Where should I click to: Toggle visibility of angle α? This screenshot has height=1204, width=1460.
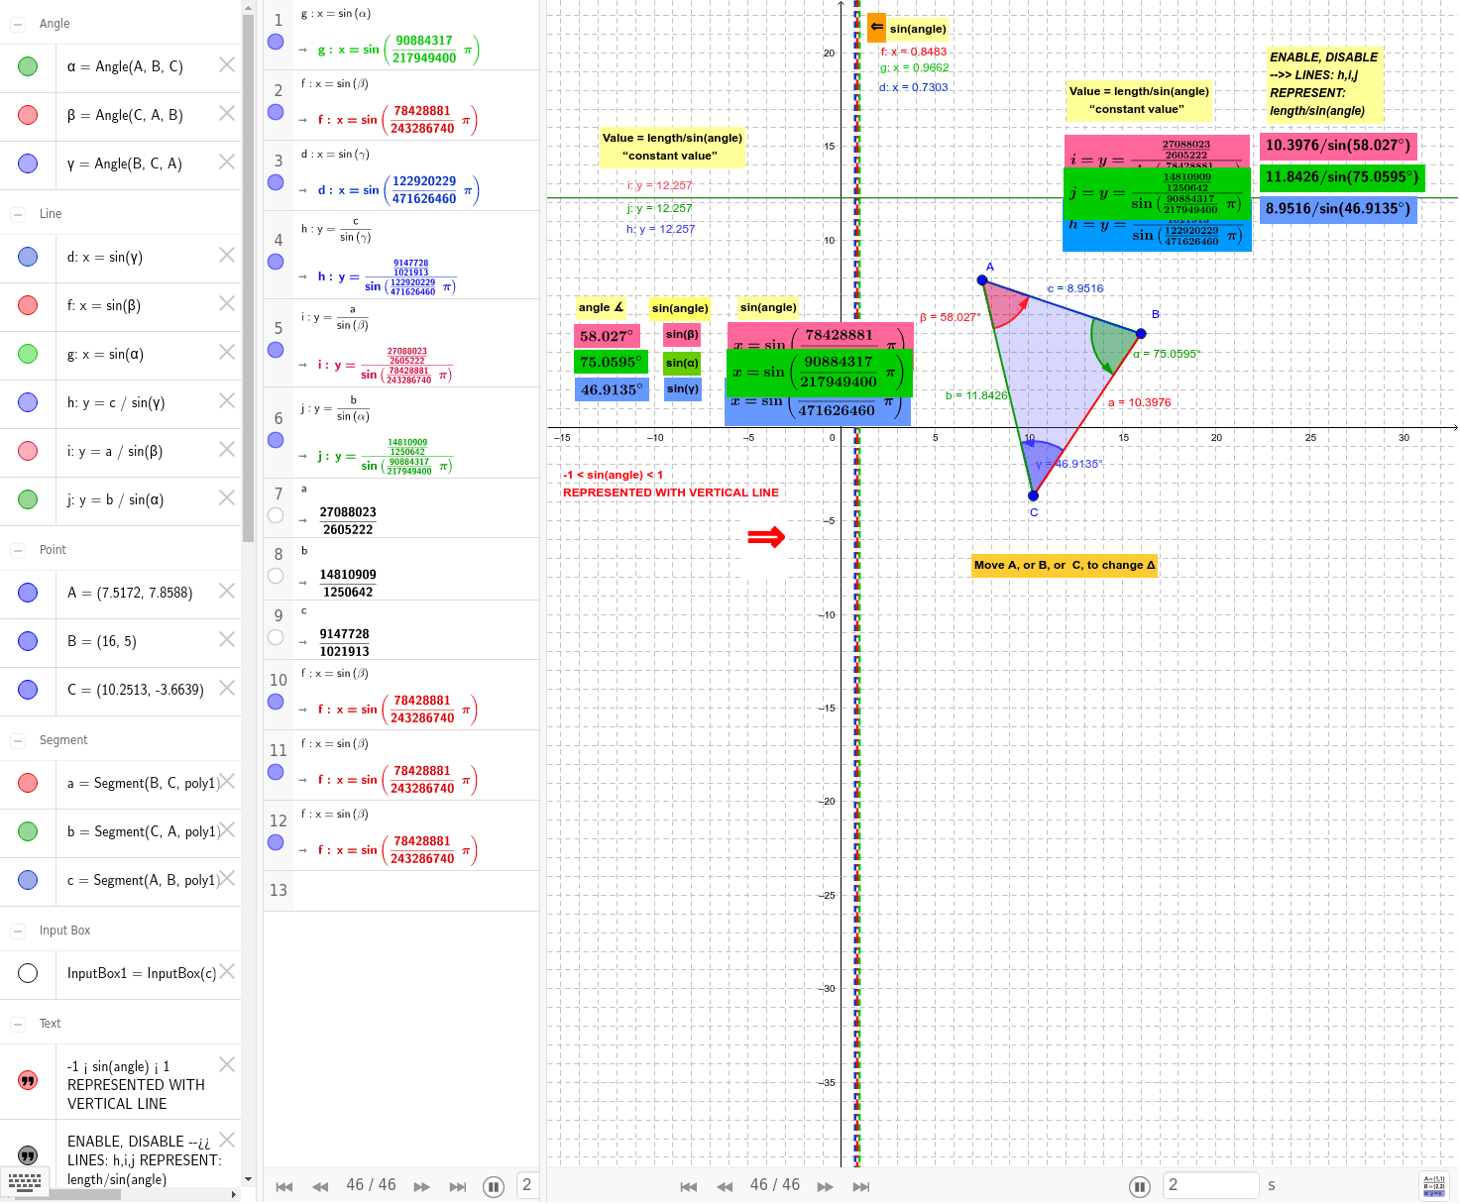click(x=28, y=66)
